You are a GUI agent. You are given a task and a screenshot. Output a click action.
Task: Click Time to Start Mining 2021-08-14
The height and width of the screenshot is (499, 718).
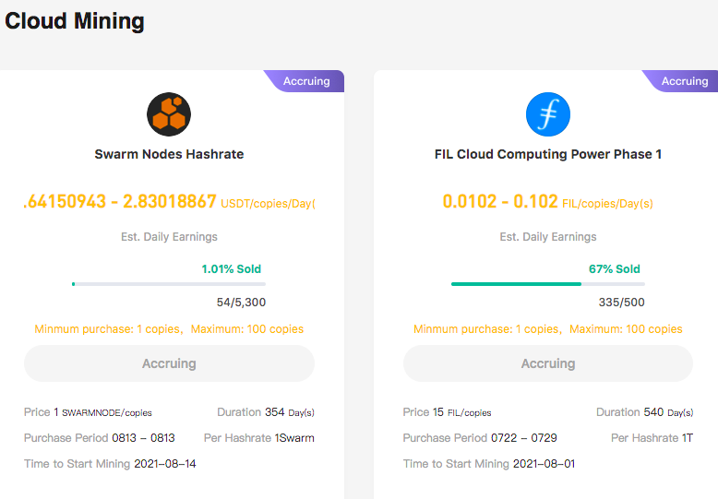(110, 464)
